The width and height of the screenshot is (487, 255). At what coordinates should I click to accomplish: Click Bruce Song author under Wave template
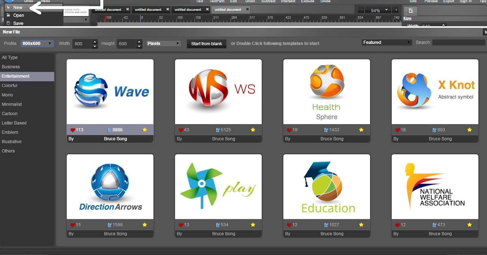pyautogui.click(x=115, y=139)
